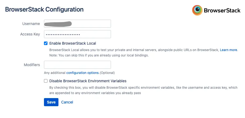Click the Cancel link
Image resolution: width=245 pixels, height=118 pixels.
(67, 102)
